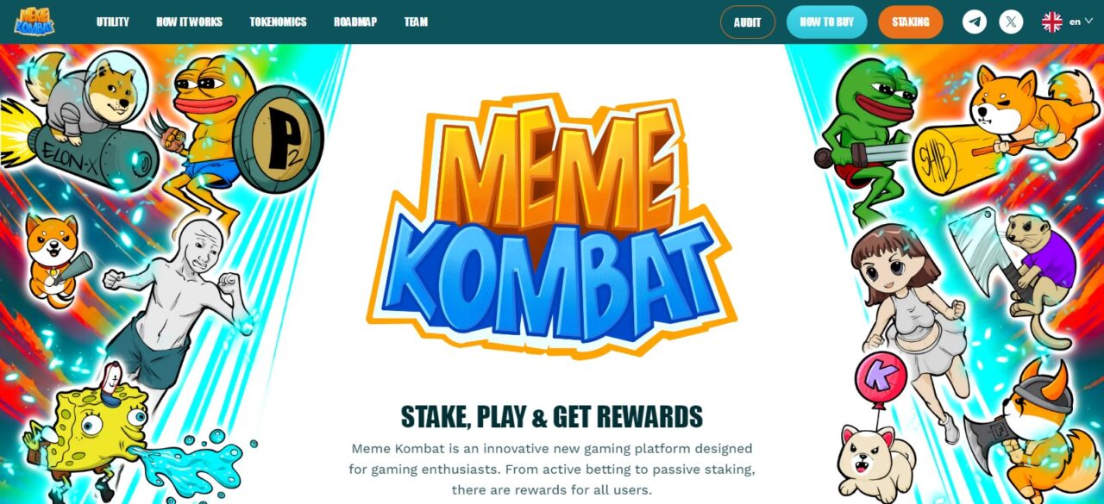Open the X (Twitter) profile icon
Image resolution: width=1104 pixels, height=504 pixels.
tap(1011, 22)
